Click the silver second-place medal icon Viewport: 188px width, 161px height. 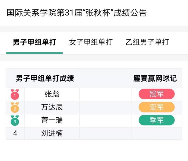point(15,107)
